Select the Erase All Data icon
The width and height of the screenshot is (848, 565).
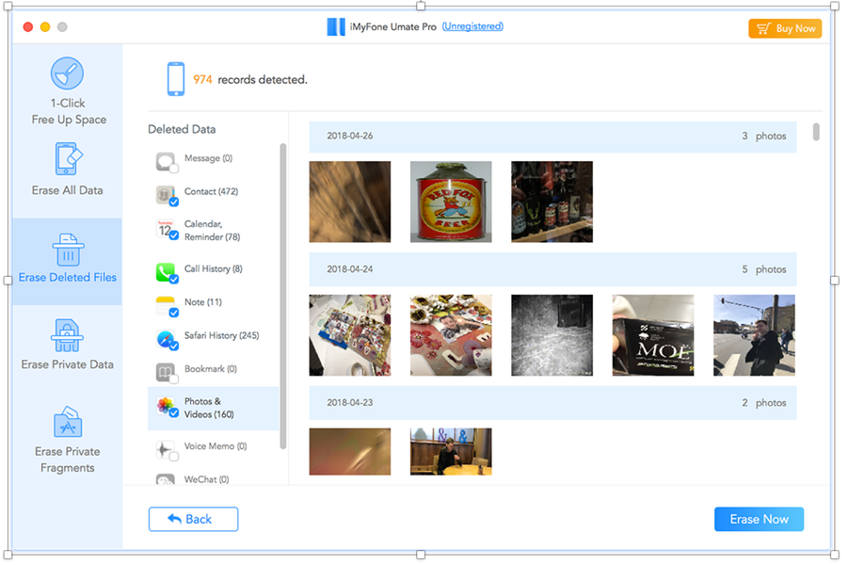pyautogui.click(x=68, y=158)
